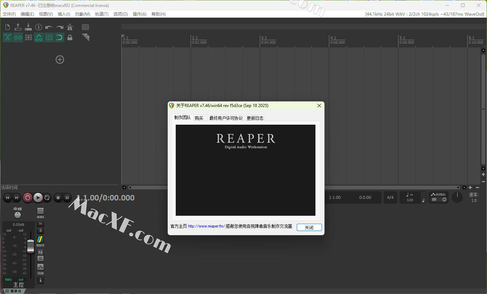The image size is (487, 294).
Task: Toggle the grid lines toolbar button
Action: 49,37
